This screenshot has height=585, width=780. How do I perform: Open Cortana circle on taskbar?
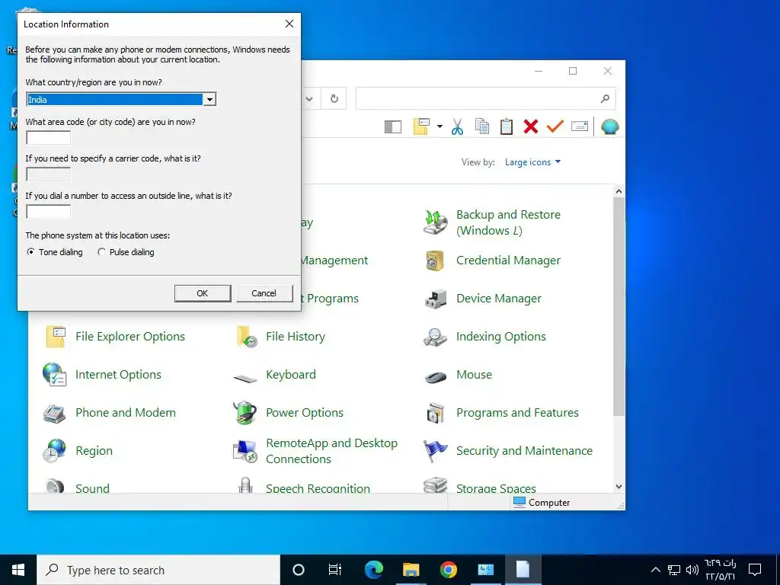click(299, 570)
